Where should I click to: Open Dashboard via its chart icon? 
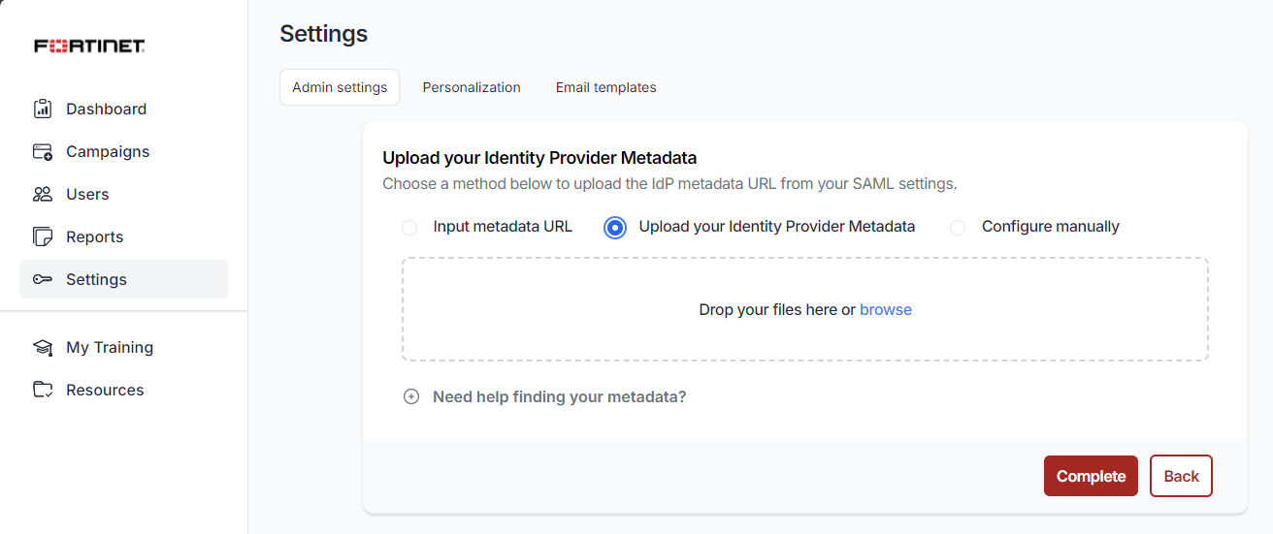[43, 109]
